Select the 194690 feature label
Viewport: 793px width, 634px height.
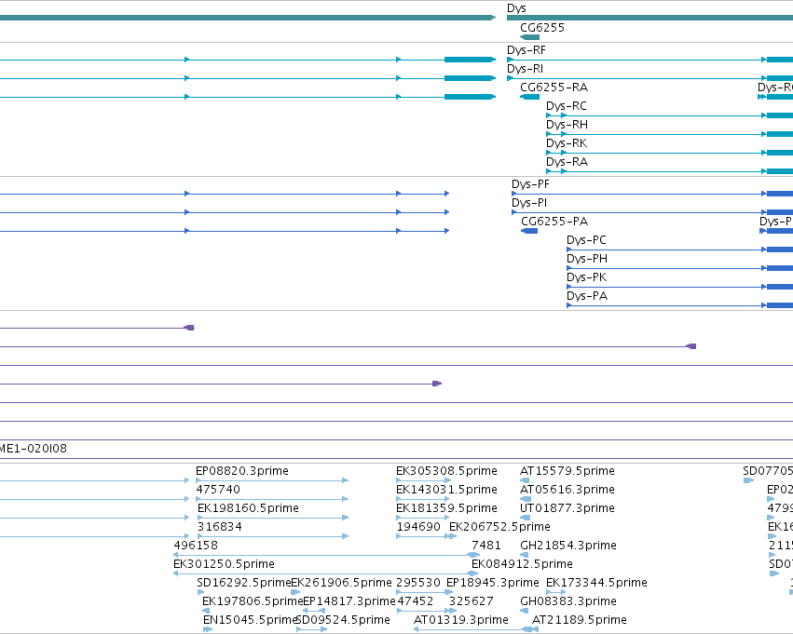(x=418, y=528)
